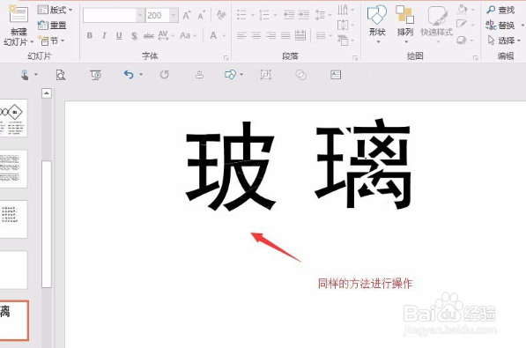The width and height of the screenshot is (526, 348).
Task: Toggle touch/mouse mode in quick access toolbar
Action: pyautogui.click(x=26, y=75)
